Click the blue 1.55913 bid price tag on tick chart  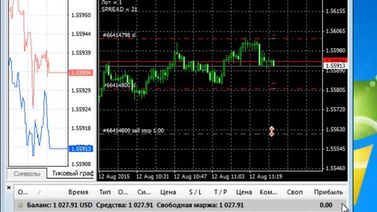coord(81,149)
